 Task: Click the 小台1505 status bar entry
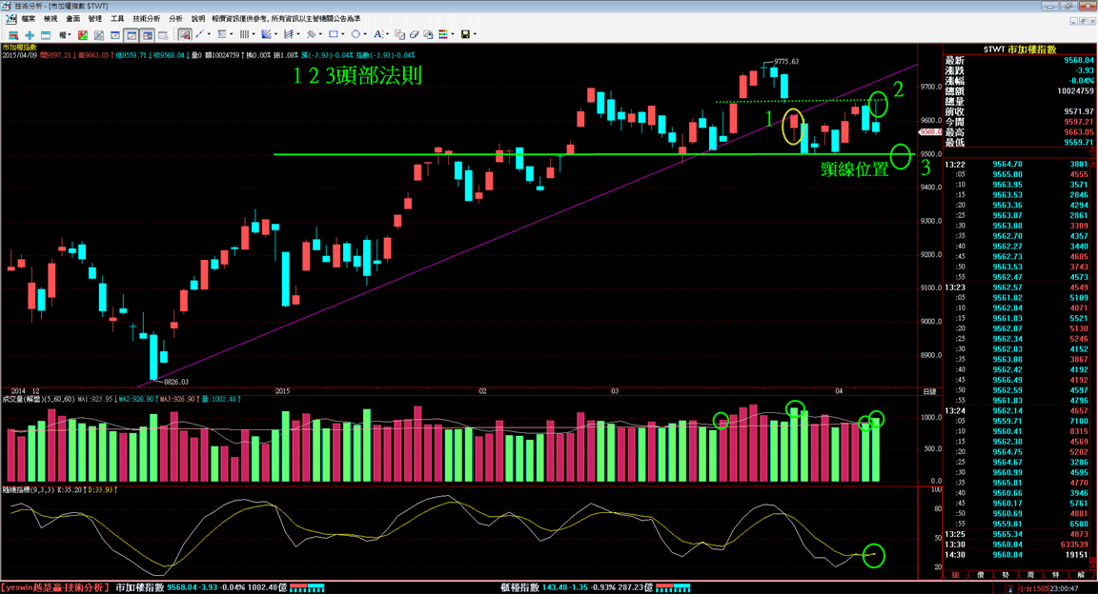(x=1033, y=588)
